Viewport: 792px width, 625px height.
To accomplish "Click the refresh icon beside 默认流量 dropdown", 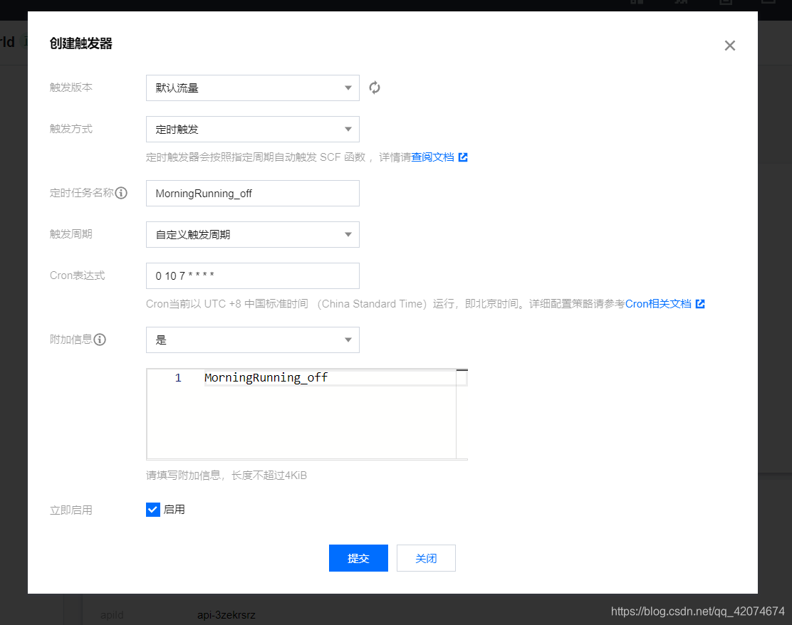I will pos(374,87).
